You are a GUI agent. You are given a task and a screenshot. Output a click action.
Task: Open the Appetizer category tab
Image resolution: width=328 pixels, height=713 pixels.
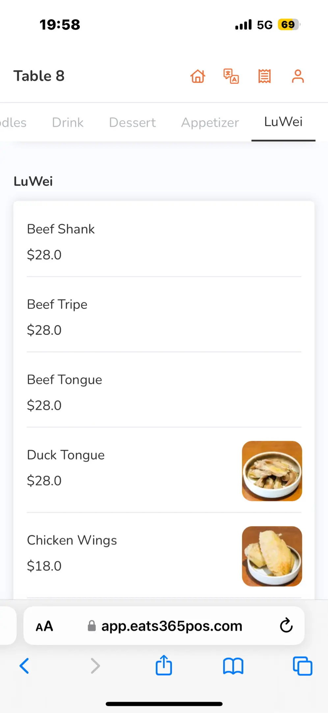(x=210, y=122)
